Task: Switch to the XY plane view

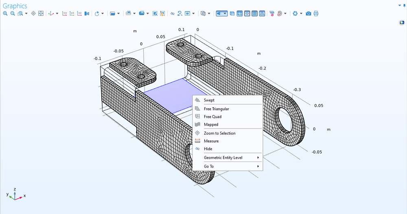Action: [64, 13]
